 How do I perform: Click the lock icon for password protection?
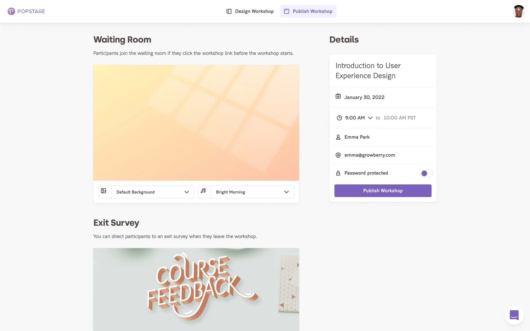(x=338, y=173)
